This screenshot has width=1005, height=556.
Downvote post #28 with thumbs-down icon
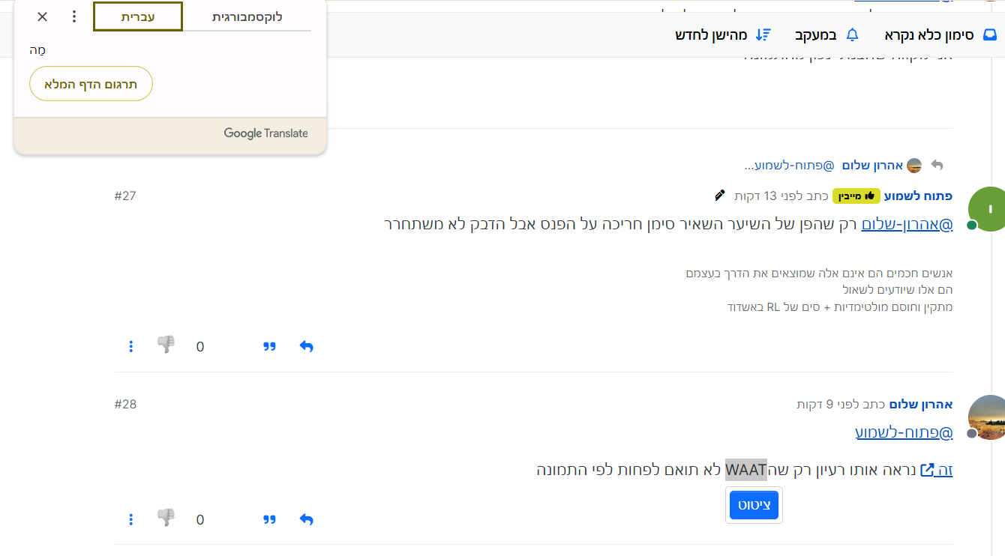(166, 518)
